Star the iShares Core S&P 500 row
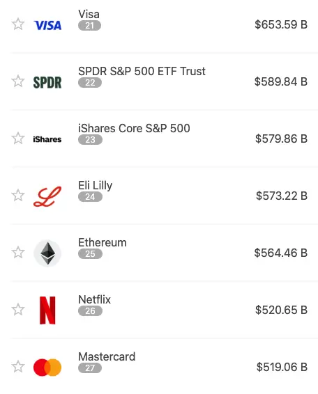The height and width of the screenshot is (394, 318). coord(18,139)
